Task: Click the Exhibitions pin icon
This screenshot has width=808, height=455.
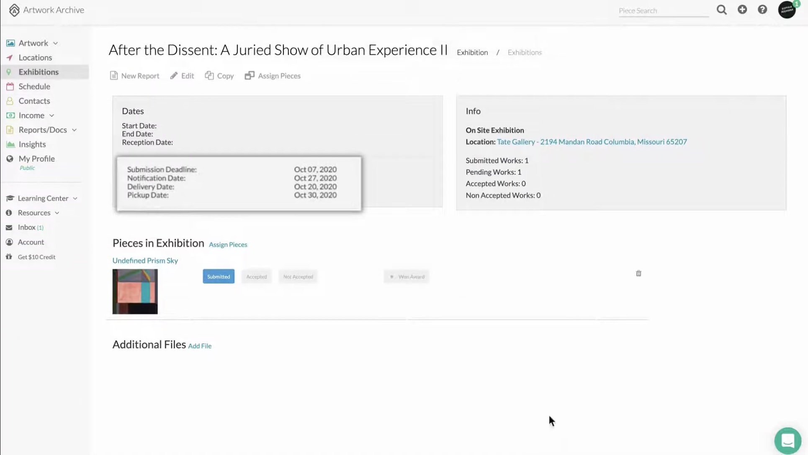Action: click(9, 72)
